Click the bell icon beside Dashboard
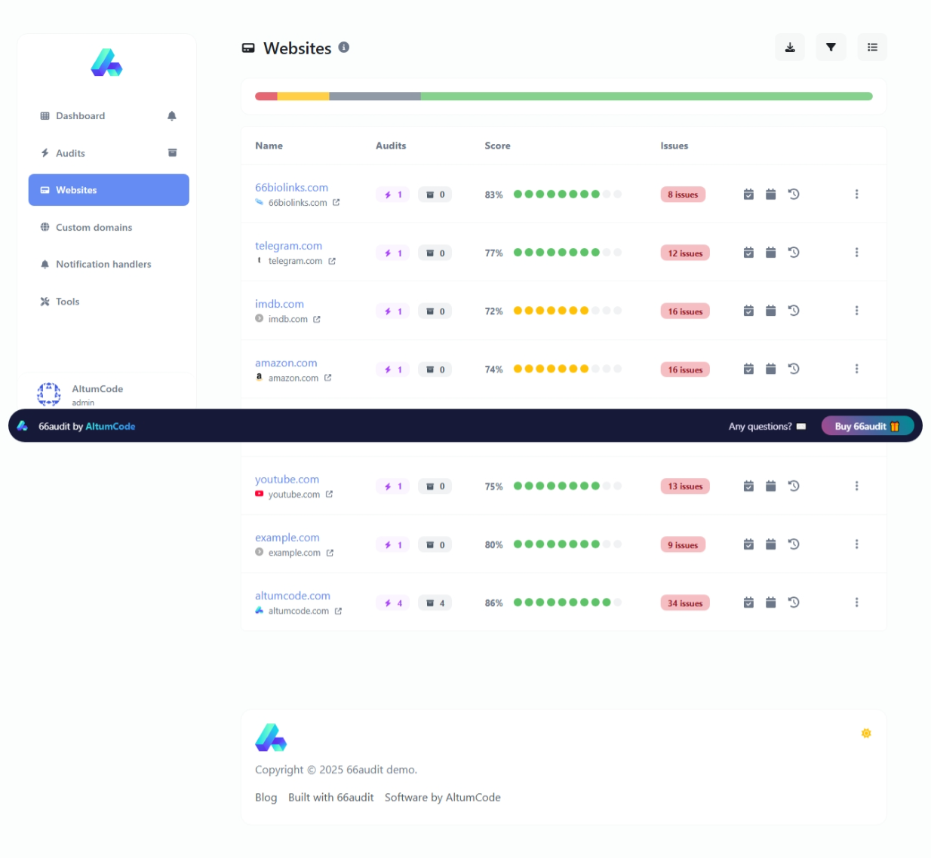 pos(172,116)
